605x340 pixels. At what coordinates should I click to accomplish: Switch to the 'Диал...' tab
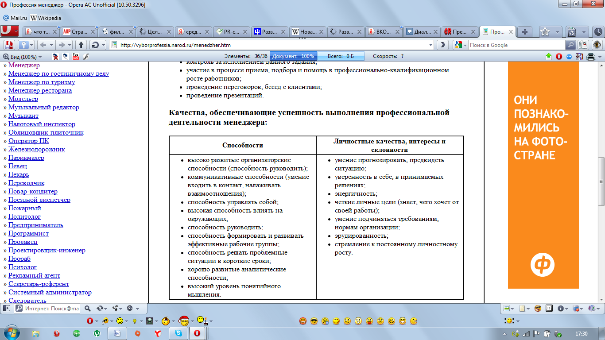(422, 31)
